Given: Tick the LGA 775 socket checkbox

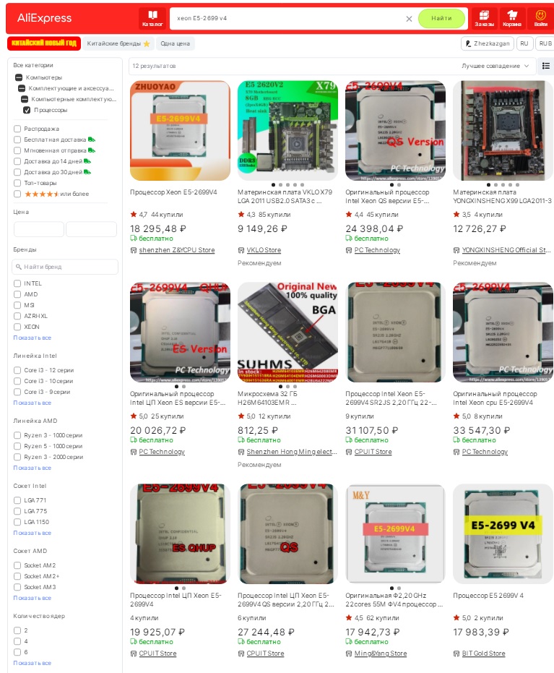Looking at the screenshot, I should tap(17, 511).
